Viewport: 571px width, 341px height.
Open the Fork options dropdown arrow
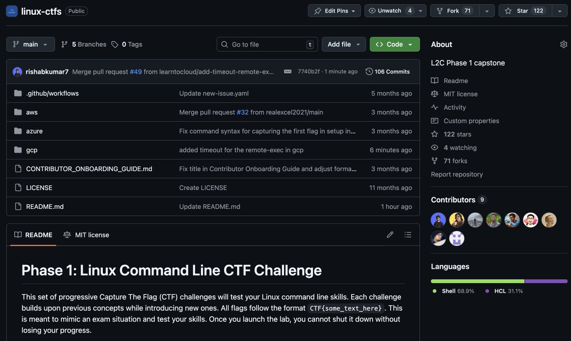tap(487, 11)
